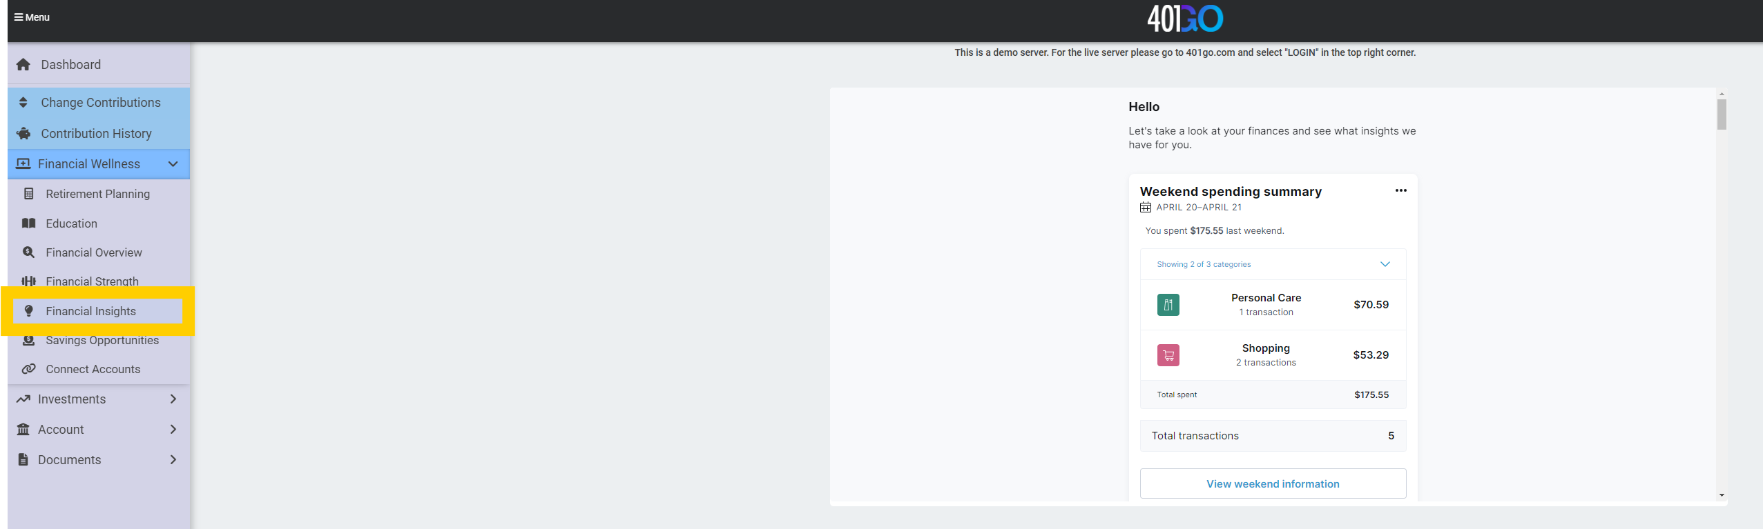The height and width of the screenshot is (529, 1763).
Task: Click the View weekend information button
Action: point(1272,484)
